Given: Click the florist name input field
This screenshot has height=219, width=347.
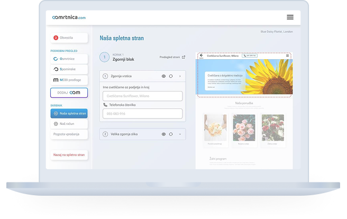Looking at the screenshot, I should (x=143, y=96).
